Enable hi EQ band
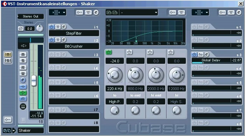The image size is (245, 136). pyautogui.click(x=171, y=52)
